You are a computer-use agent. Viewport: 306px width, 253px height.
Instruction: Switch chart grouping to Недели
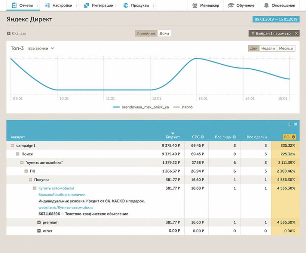pos(268,49)
